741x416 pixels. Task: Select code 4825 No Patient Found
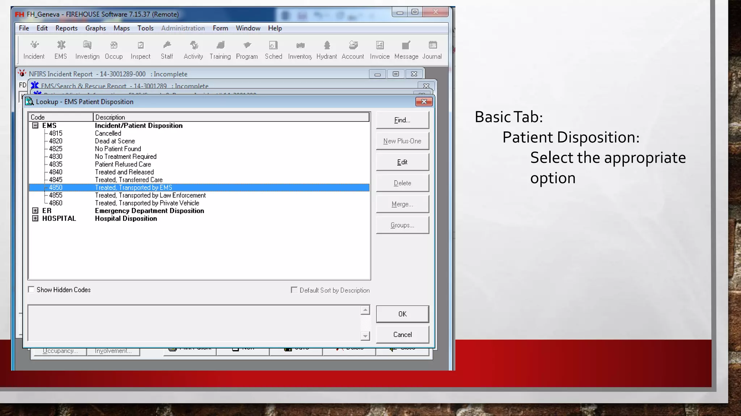(199, 149)
